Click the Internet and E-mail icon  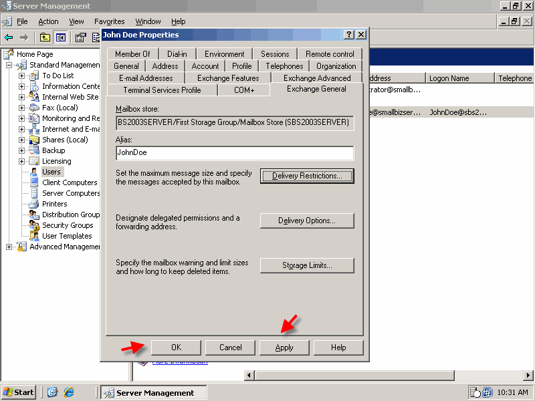(x=34, y=129)
